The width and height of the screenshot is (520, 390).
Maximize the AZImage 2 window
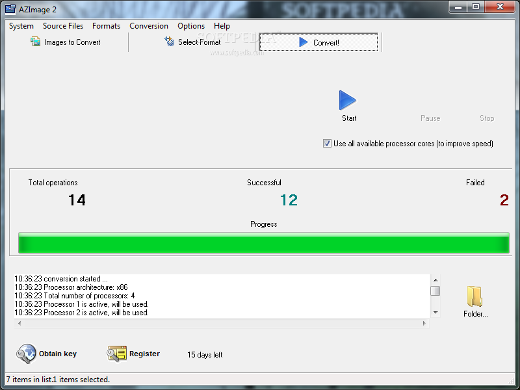pyautogui.click(x=476, y=7)
